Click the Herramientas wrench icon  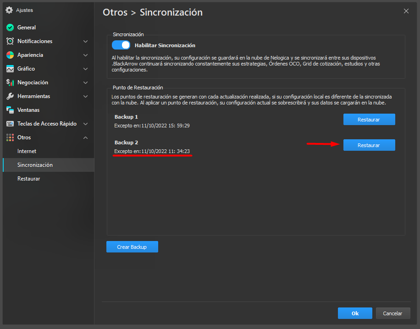click(x=10, y=96)
